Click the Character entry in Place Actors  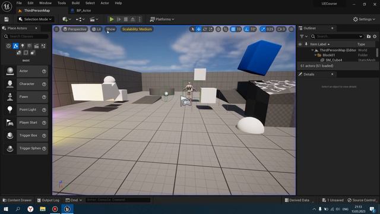coord(26,84)
